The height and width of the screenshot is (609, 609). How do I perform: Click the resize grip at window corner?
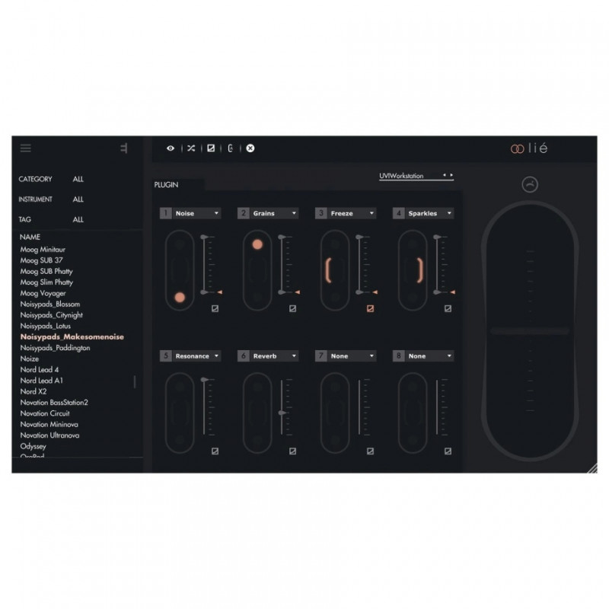(x=592, y=468)
